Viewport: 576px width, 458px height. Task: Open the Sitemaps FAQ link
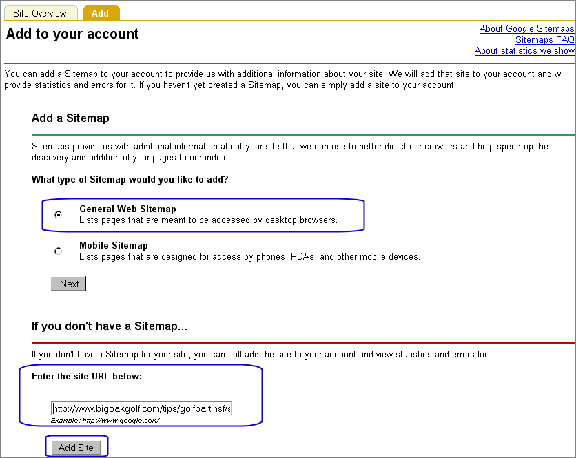pyautogui.click(x=544, y=40)
